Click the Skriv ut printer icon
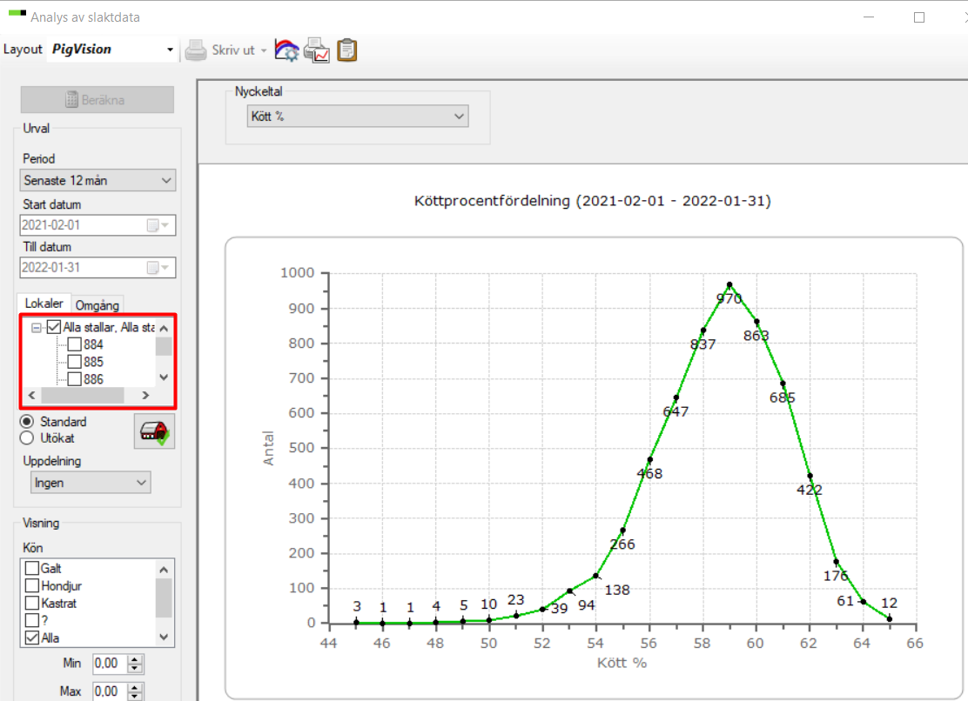The height and width of the screenshot is (701, 968). (196, 50)
